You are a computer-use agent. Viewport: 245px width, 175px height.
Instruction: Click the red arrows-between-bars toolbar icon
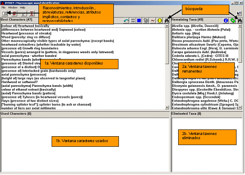coord(32,13)
